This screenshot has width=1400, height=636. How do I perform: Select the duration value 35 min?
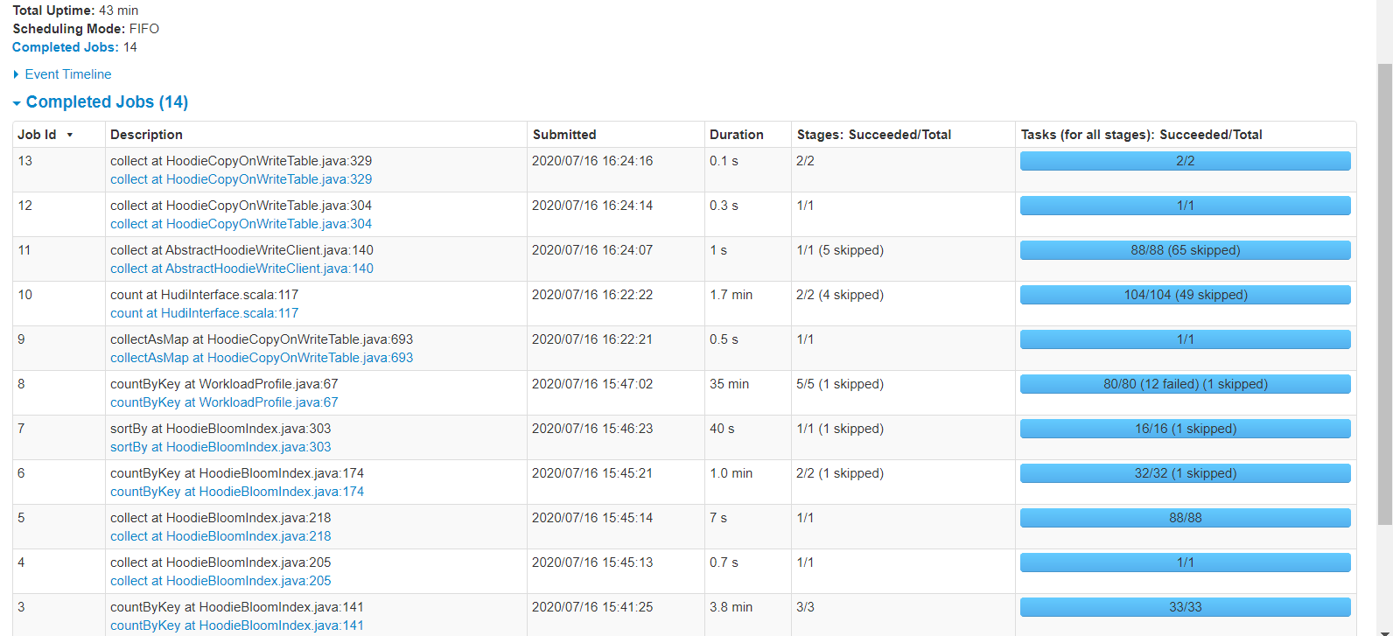[x=729, y=384]
